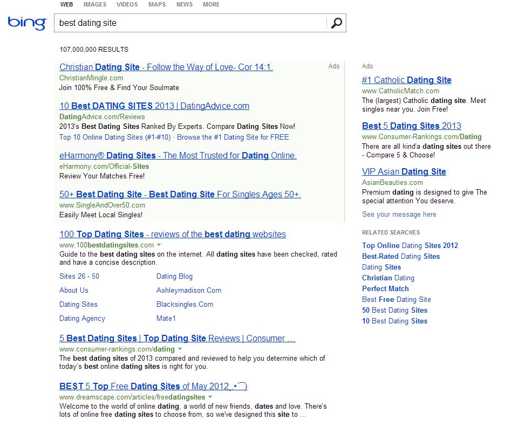Switch to the IMAGES tab
512x427 pixels.
pos(95,4)
